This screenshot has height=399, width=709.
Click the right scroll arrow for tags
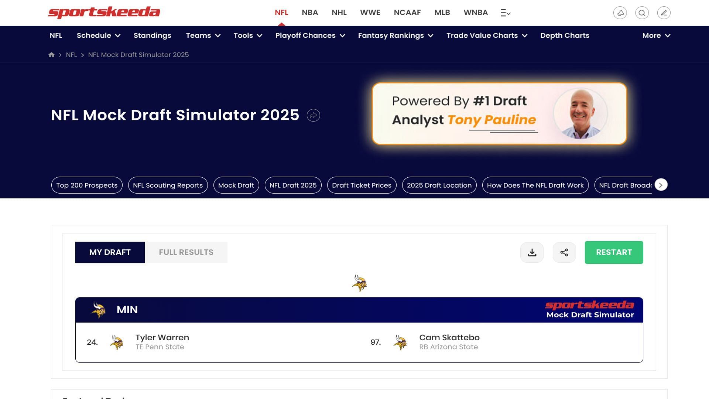point(661,185)
